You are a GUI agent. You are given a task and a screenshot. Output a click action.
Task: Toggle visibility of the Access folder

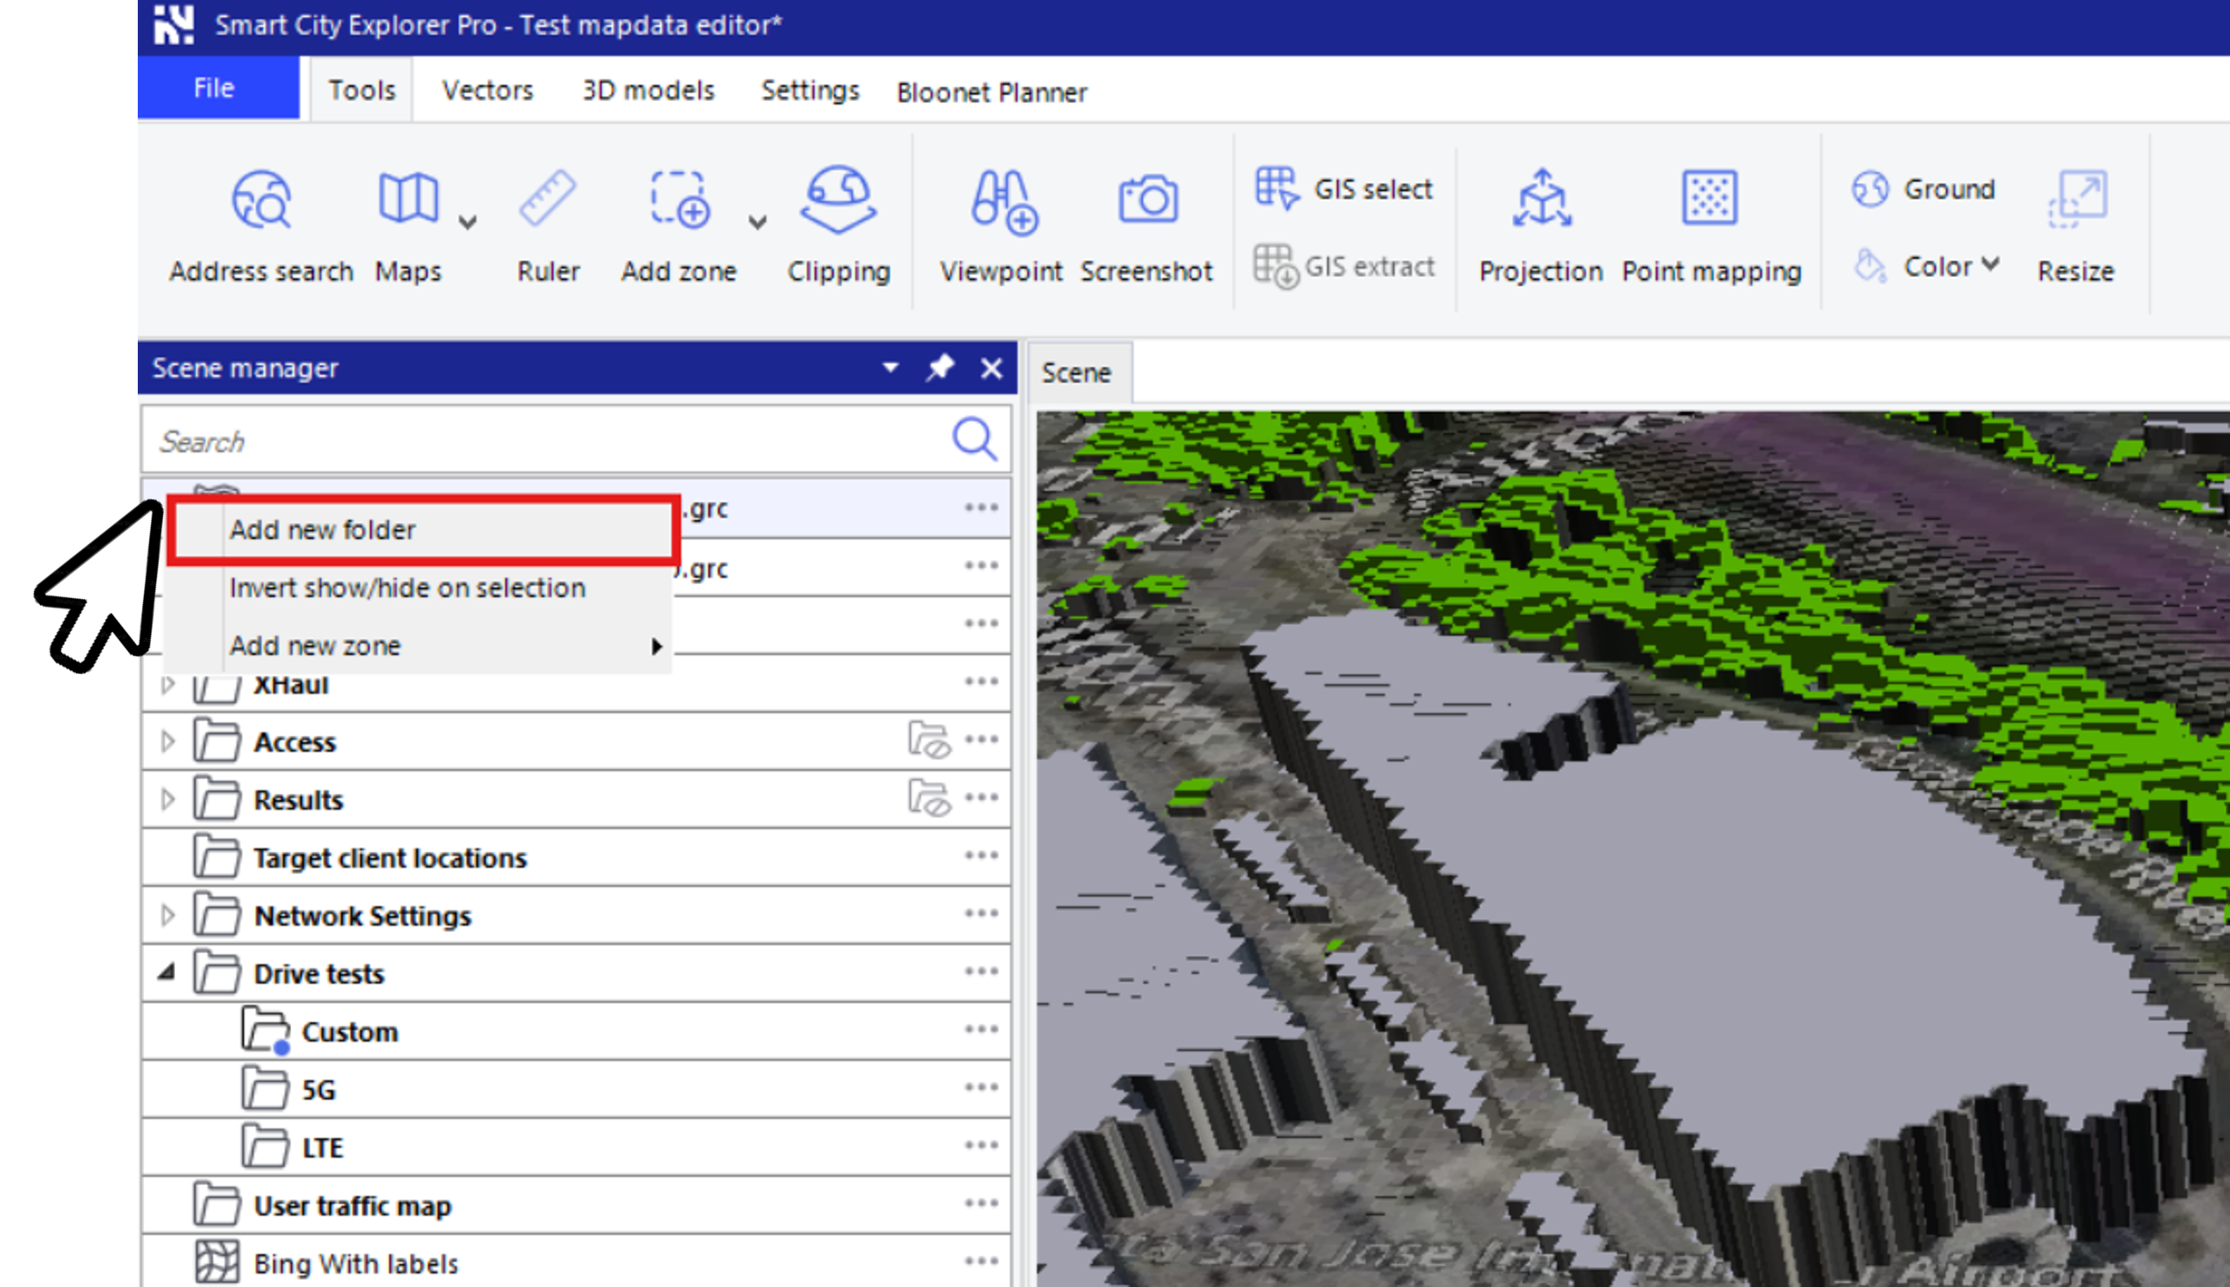click(x=929, y=741)
